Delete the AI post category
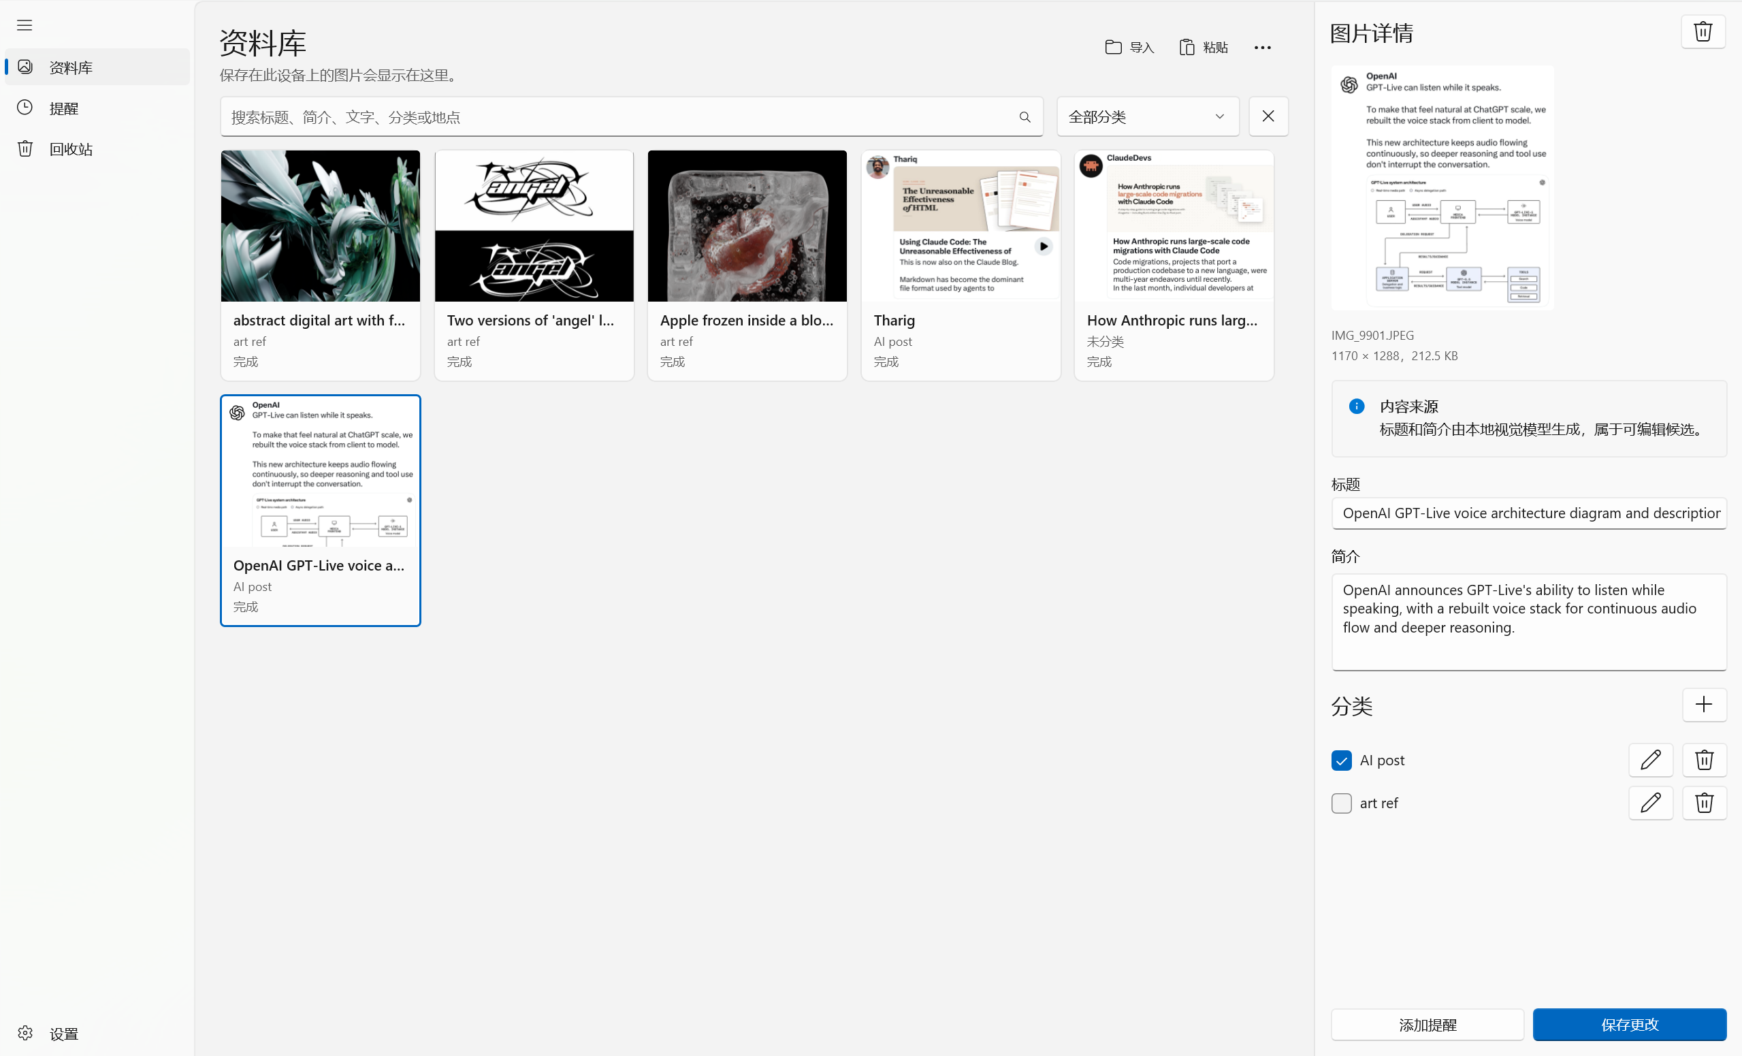Screen dimensions: 1742x1056 [1704, 761]
